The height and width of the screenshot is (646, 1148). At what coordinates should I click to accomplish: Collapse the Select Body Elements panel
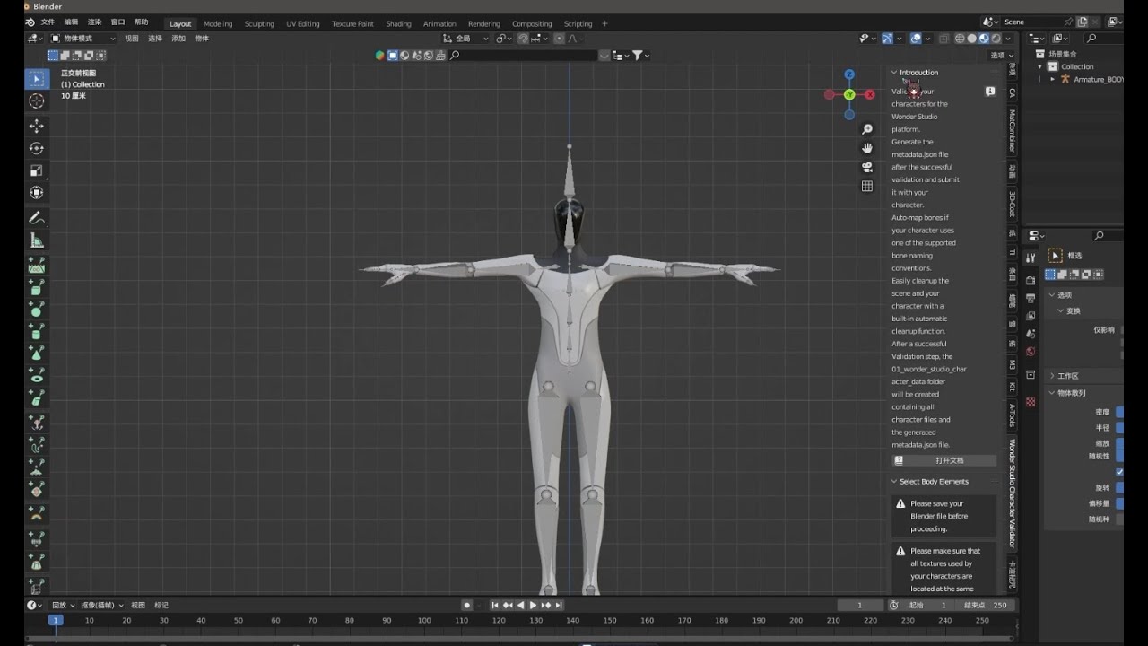click(894, 482)
